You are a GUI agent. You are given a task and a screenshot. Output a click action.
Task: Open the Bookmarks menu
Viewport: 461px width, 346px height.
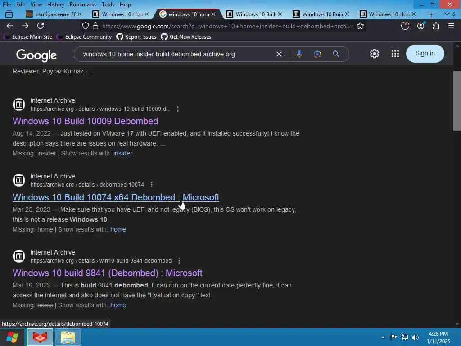[x=83, y=5]
